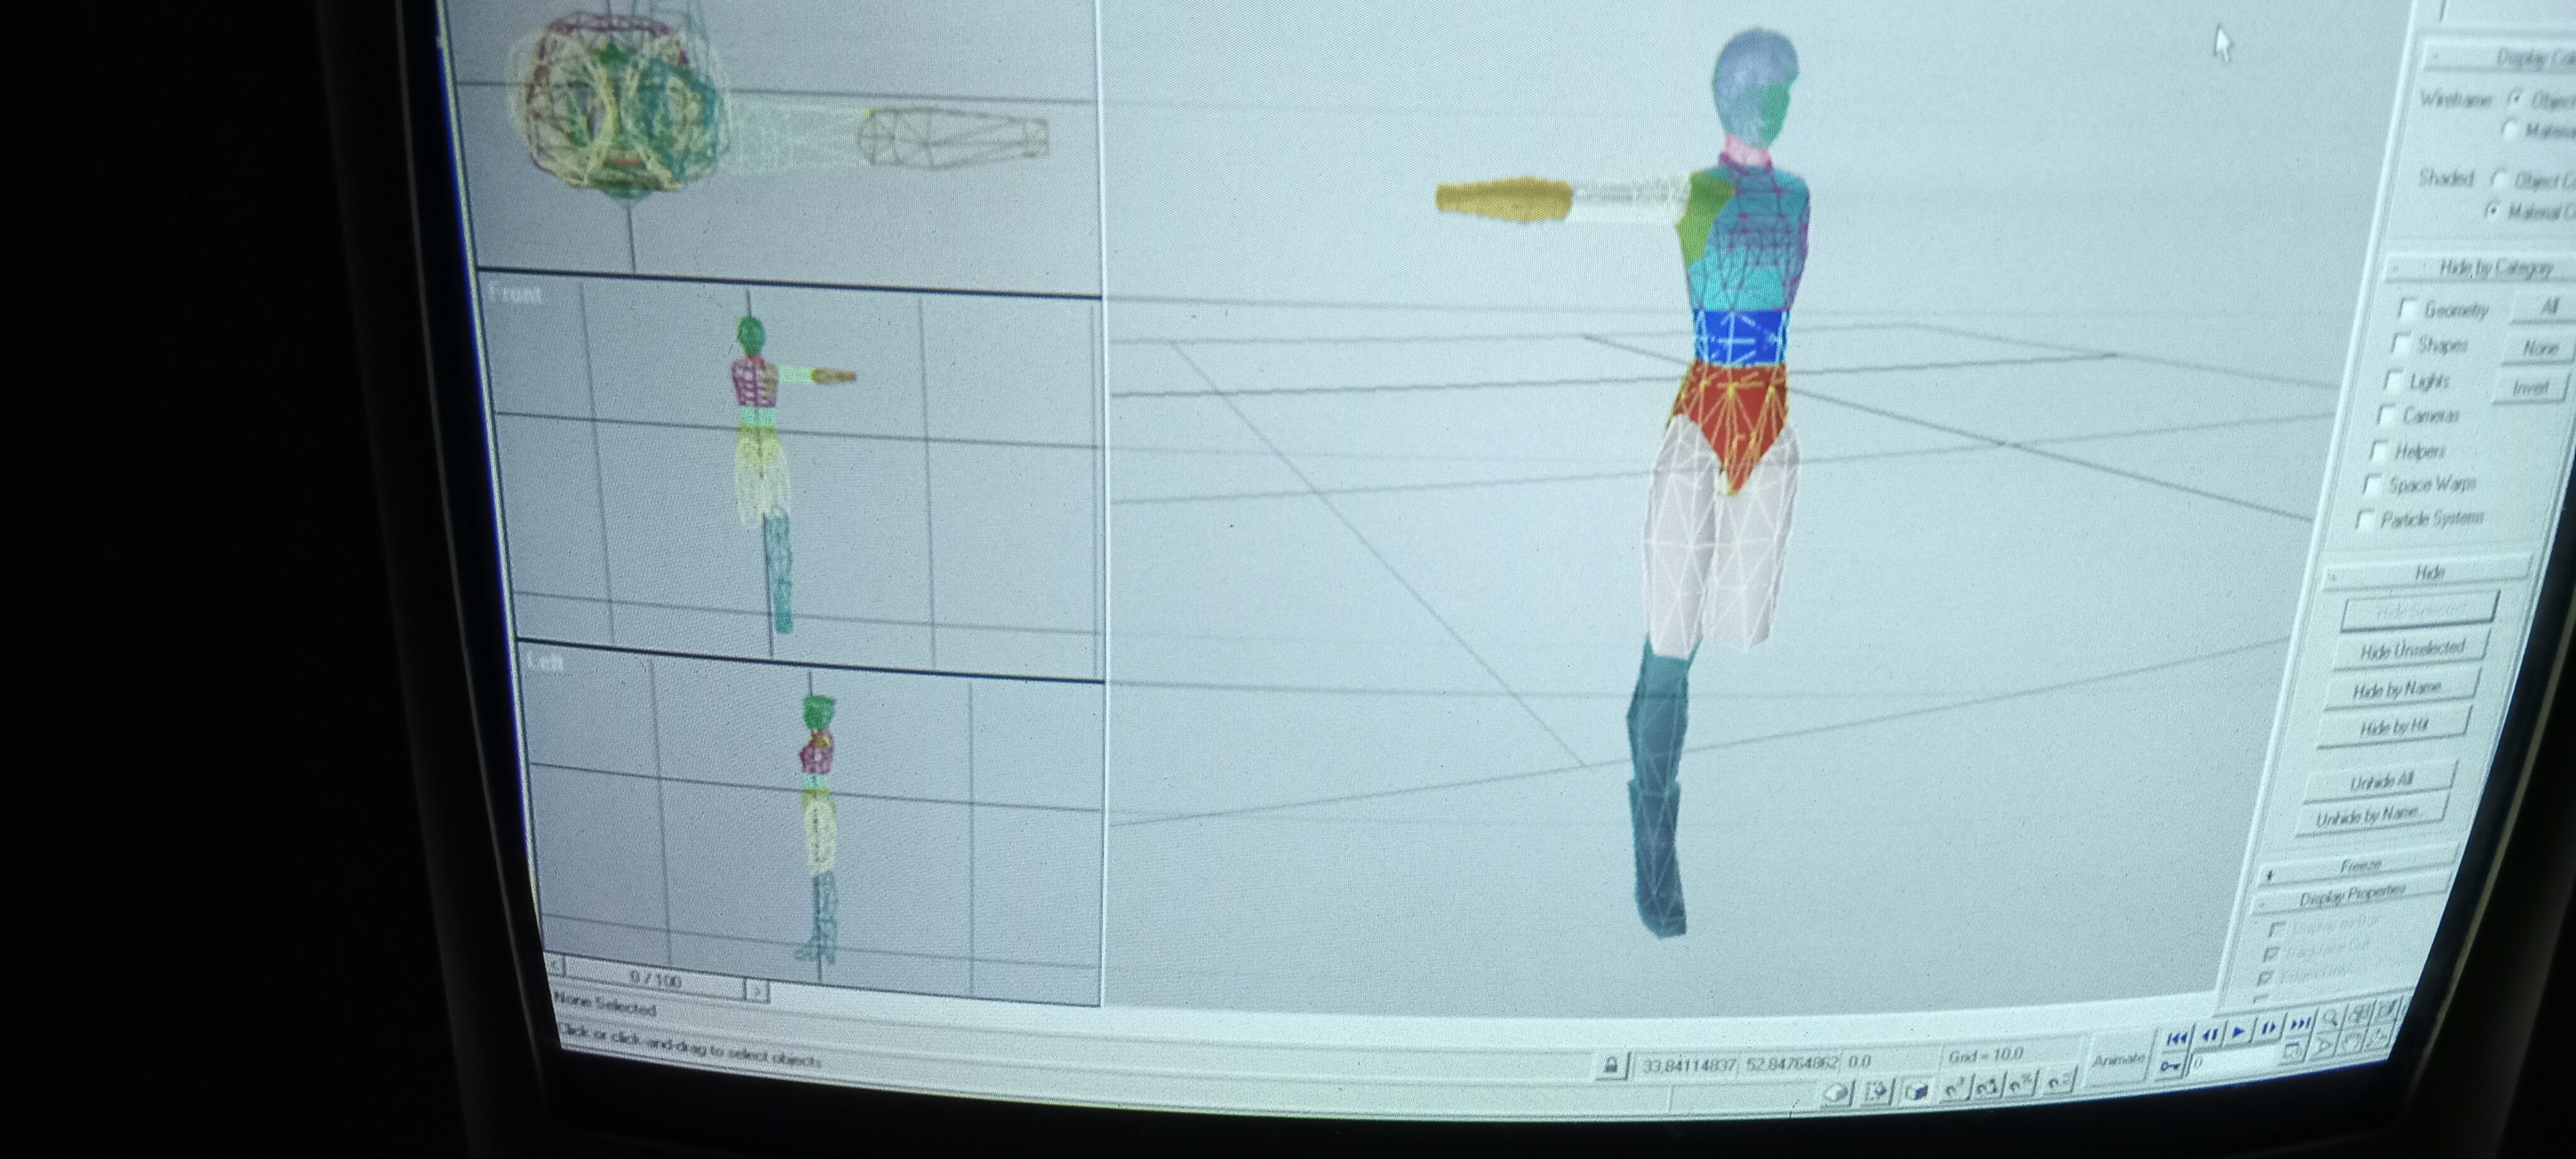This screenshot has width=2576, height=1159.
Task: Click time slider right arrow
Action: [757, 991]
